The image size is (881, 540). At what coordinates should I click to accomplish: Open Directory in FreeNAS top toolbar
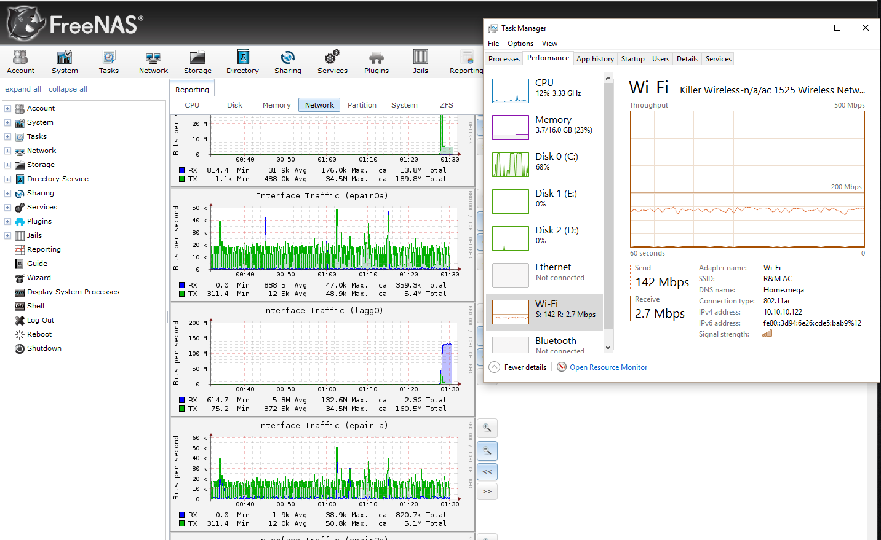tap(242, 63)
